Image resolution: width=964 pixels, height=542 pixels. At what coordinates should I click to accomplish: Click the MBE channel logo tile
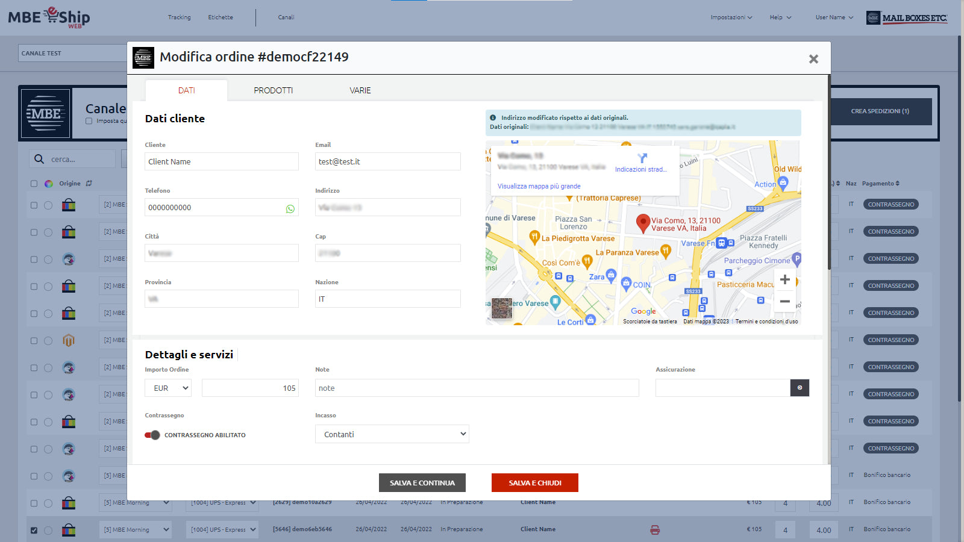coord(46,113)
